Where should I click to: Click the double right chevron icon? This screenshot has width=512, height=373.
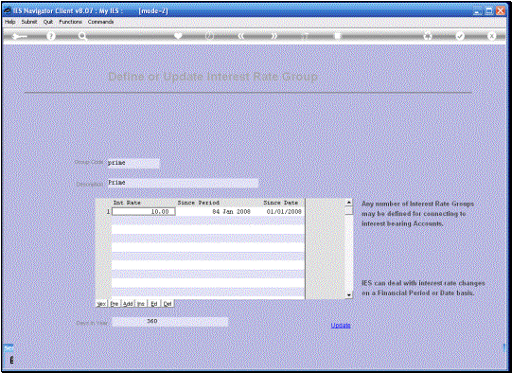pyautogui.click(x=274, y=36)
